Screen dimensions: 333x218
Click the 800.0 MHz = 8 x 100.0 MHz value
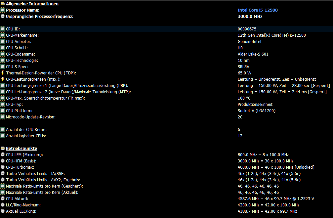pyautogui.click(x=263, y=155)
